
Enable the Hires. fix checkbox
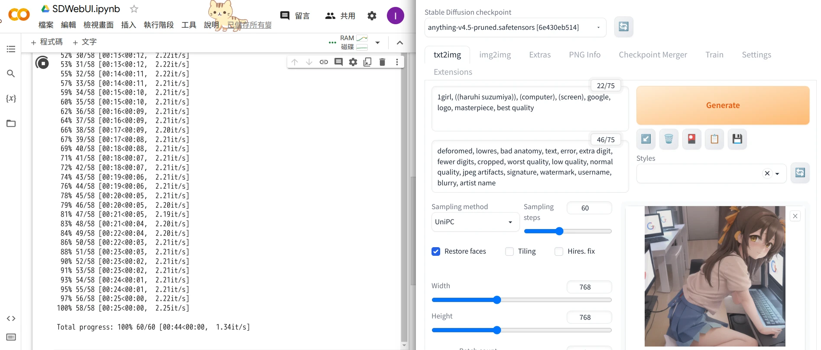click(559, 251)
